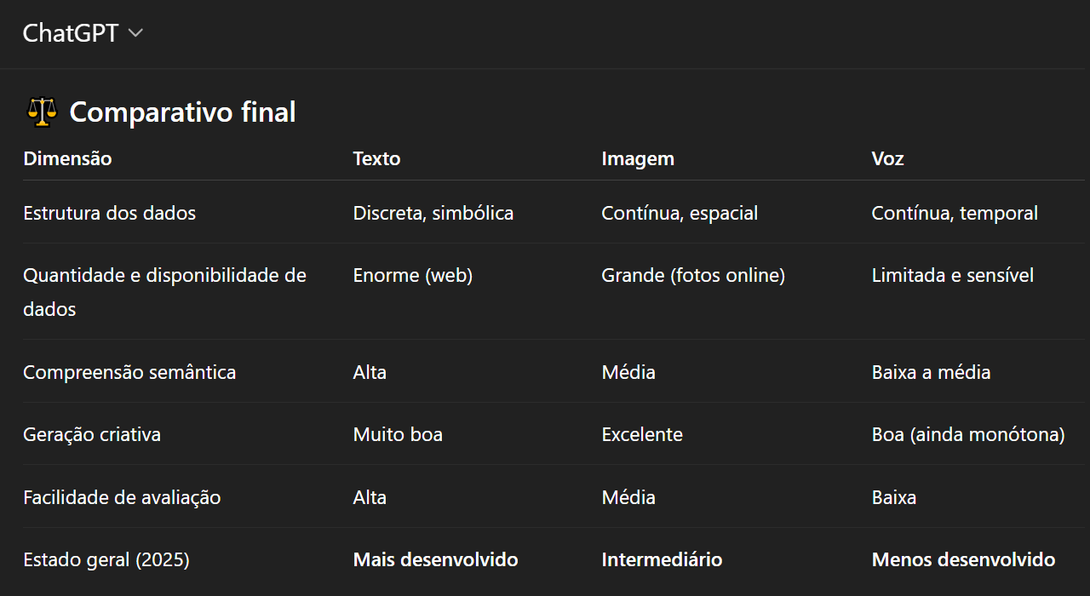Click the Compreensão semântica row label

pos(129,372)
